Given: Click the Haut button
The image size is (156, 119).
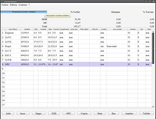Looking at the screenshot, I should pos(100,113).
